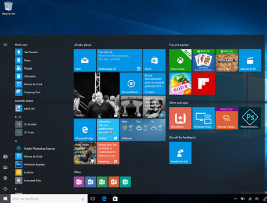Open Calculator from Most used list

point(30,76)
